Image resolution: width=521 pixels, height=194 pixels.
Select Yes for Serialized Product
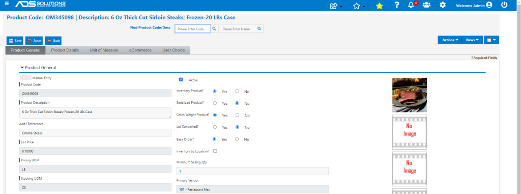[x=215, y=103]
